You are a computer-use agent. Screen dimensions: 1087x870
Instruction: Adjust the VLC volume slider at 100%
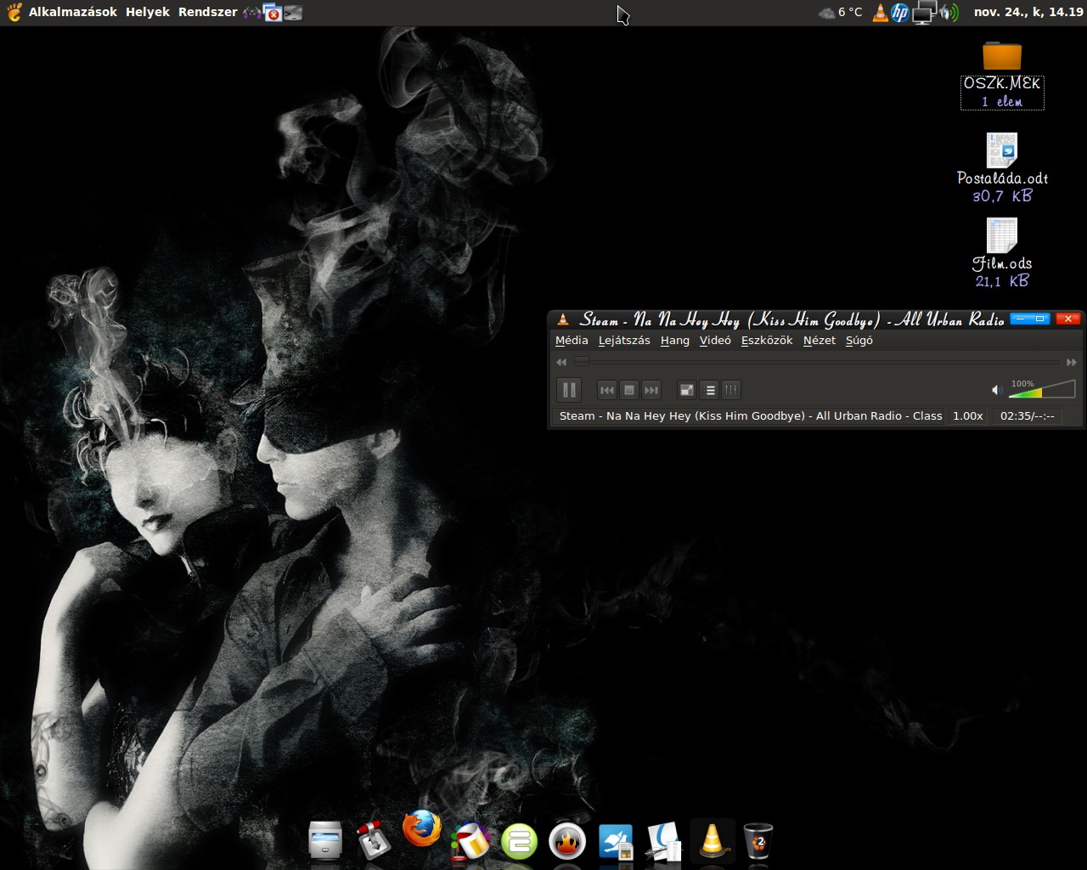[x=1042, y=389]
